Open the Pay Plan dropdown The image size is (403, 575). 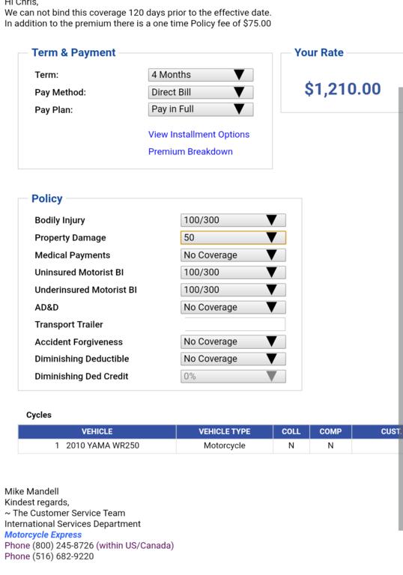[x=201, y=109]
